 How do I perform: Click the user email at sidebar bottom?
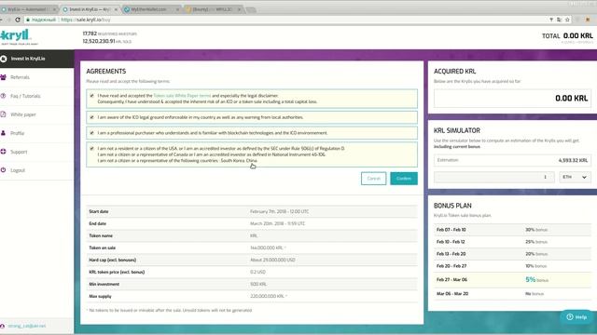pyautogui.click(x=27, y=326)
